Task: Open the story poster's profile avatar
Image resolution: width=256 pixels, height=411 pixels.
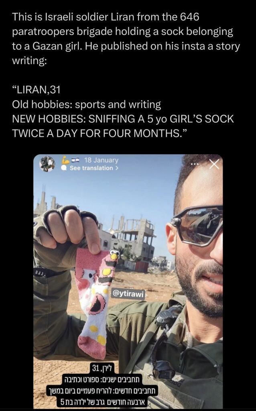Action: click(47, 164)
